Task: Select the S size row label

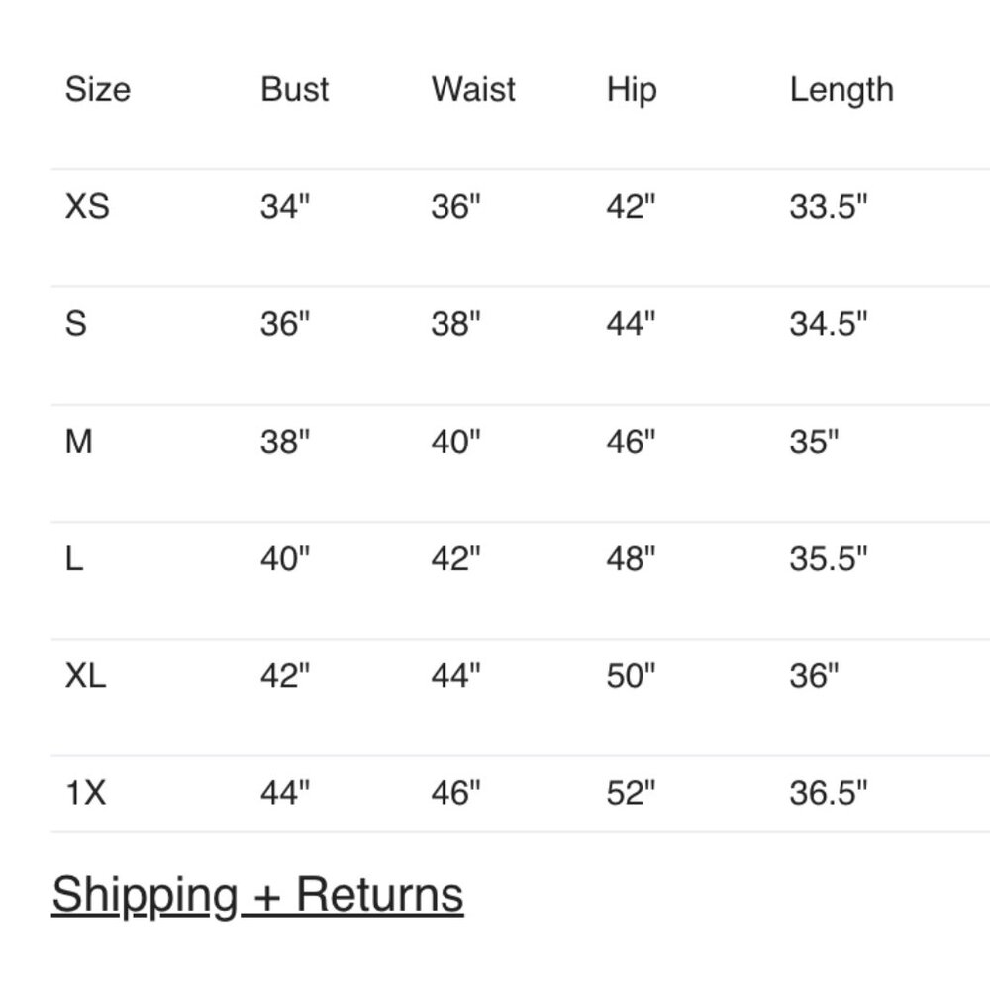Action: (76, 324)
